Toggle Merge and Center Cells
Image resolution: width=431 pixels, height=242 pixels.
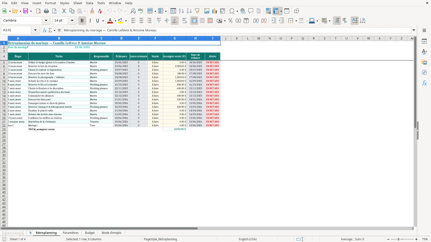194,21
